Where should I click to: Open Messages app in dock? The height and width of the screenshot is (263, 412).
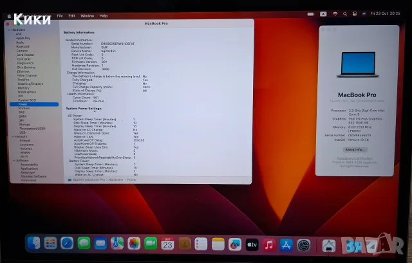(x=84, y=244)
